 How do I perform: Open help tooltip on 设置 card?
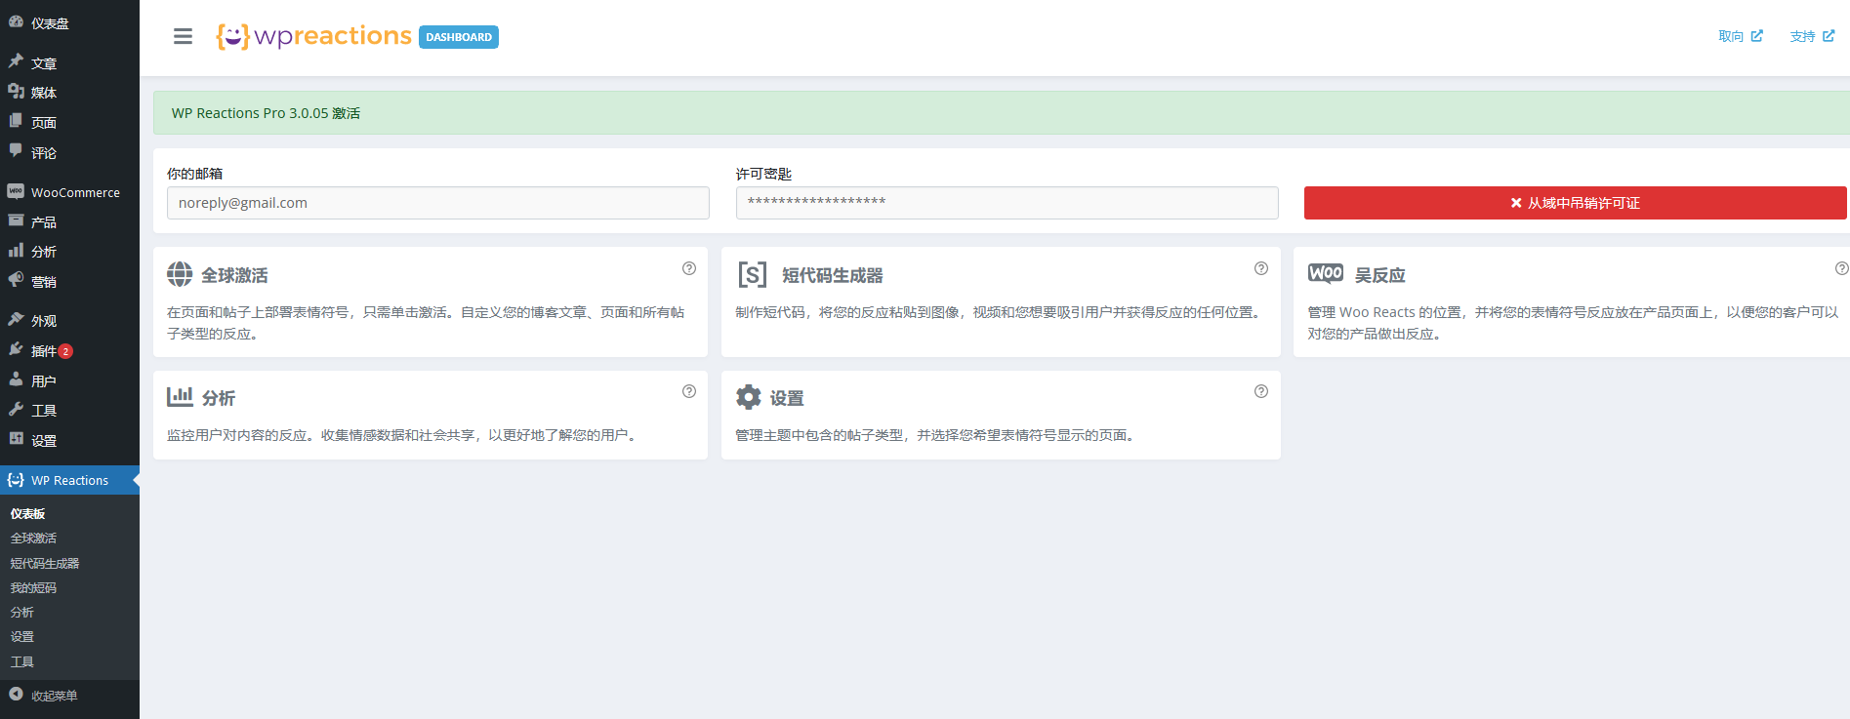(1261, 391)
